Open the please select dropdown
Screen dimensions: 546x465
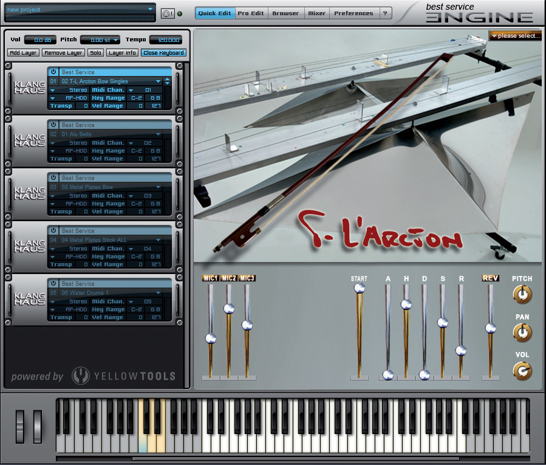tap(516, 35)
